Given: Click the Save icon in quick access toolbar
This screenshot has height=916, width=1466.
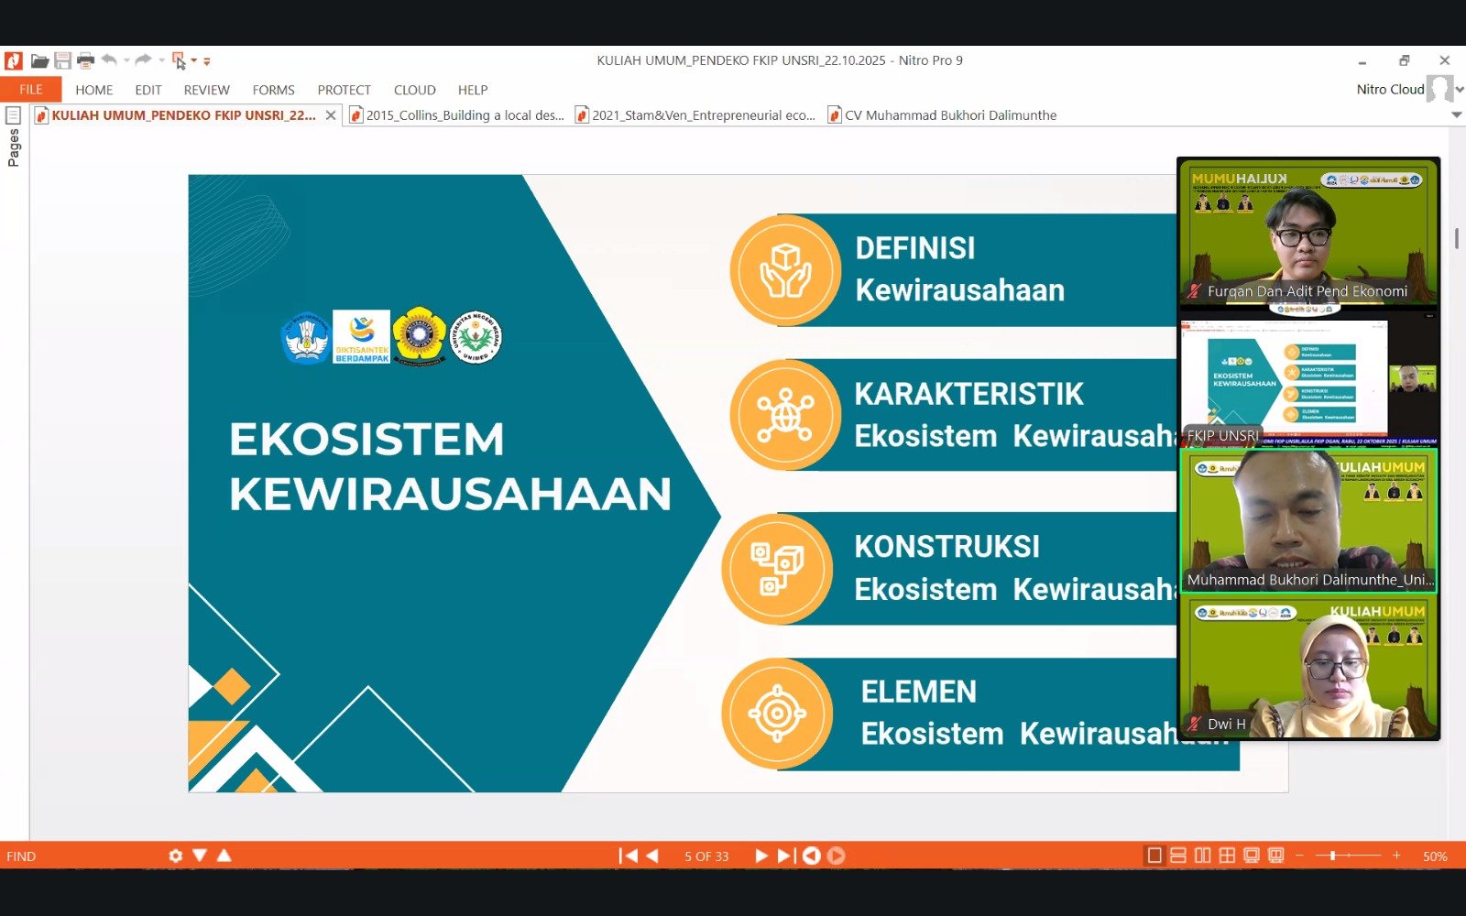Looking at the screenshot, I should pos(62,61).
